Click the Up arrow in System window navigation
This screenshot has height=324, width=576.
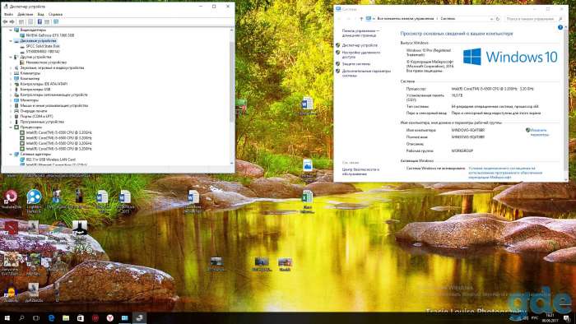(x=361, y=19)
